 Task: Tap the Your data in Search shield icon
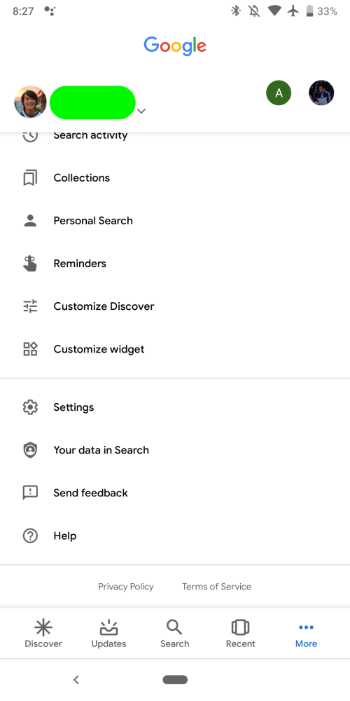(30, 450)
